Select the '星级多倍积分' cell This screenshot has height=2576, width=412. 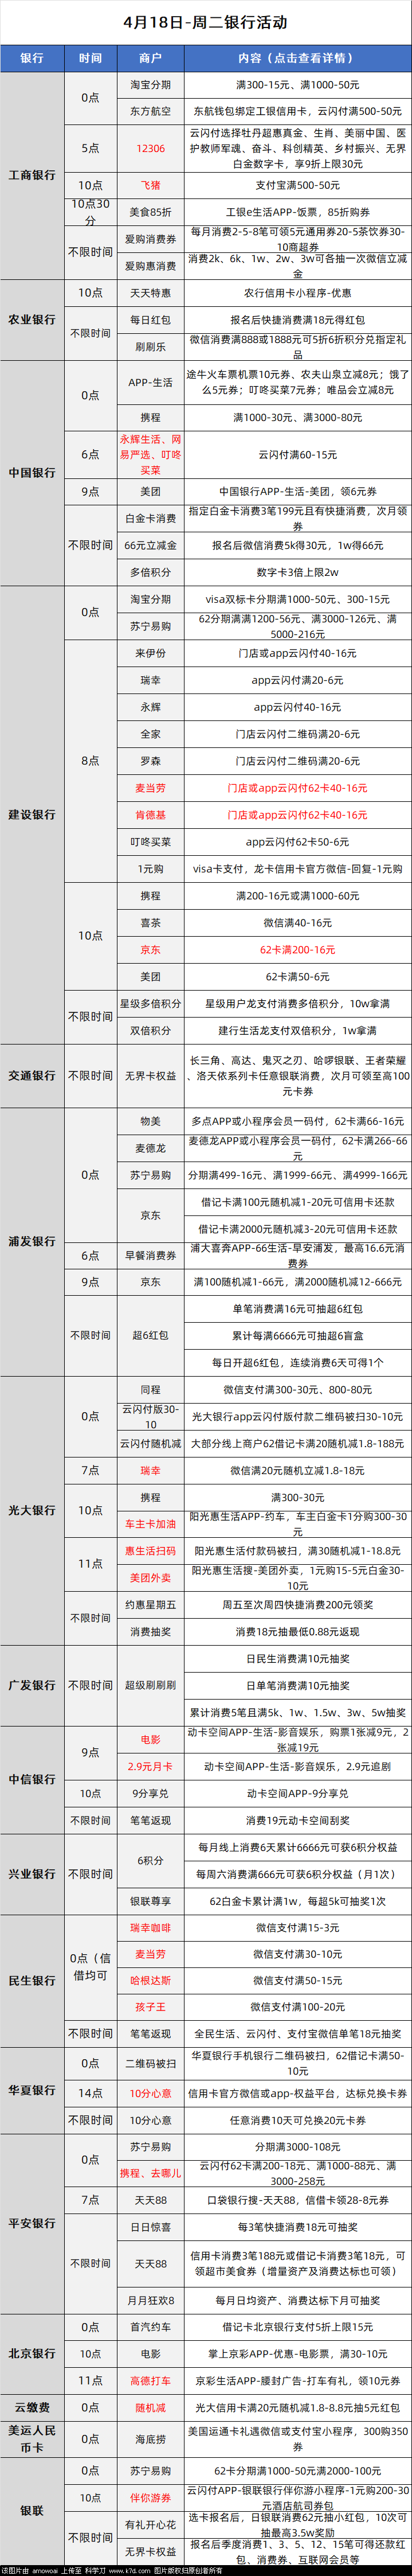pos(150,1003)
